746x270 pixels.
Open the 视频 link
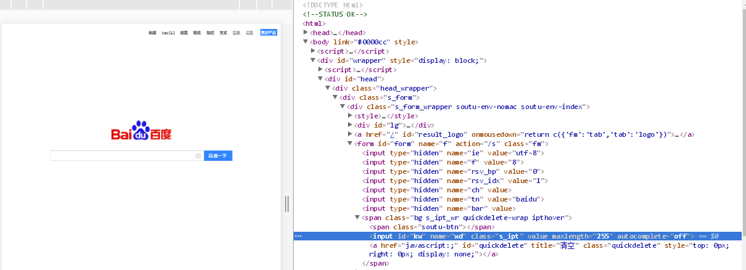(x=197, y=32)
